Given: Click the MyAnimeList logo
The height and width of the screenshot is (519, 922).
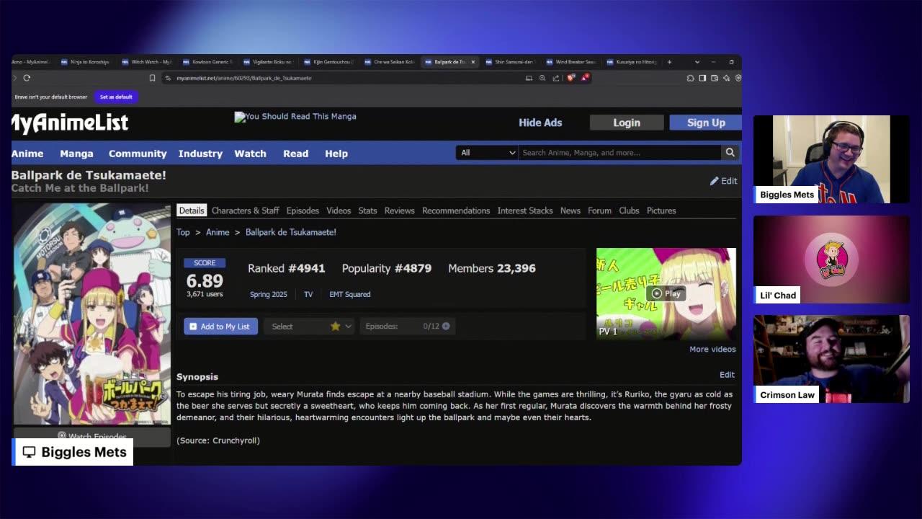Looking at the screenshot, I should (x=70, y=123).
